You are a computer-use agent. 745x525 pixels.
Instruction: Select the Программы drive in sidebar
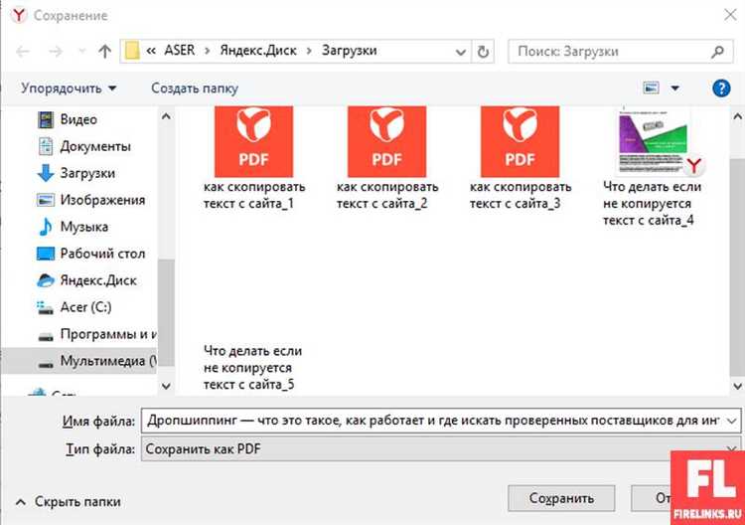coord(96,334)
